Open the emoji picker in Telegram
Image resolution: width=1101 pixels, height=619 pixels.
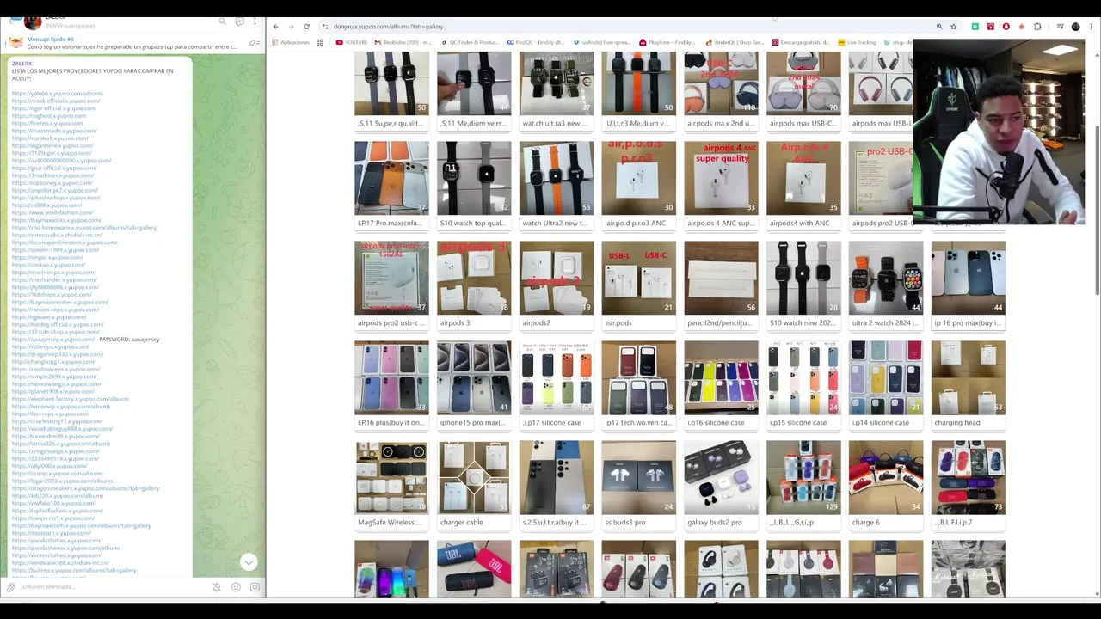tap(236, 587)
